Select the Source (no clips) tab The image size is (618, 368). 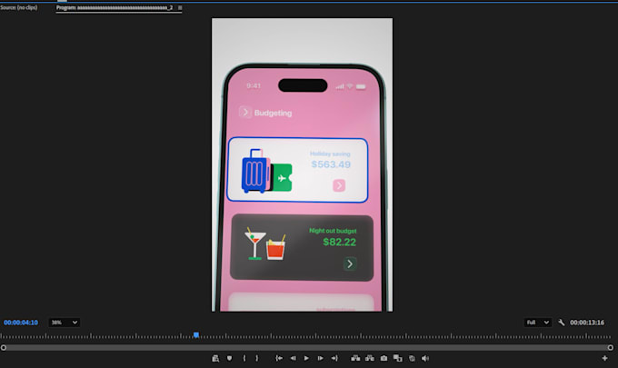19,7
